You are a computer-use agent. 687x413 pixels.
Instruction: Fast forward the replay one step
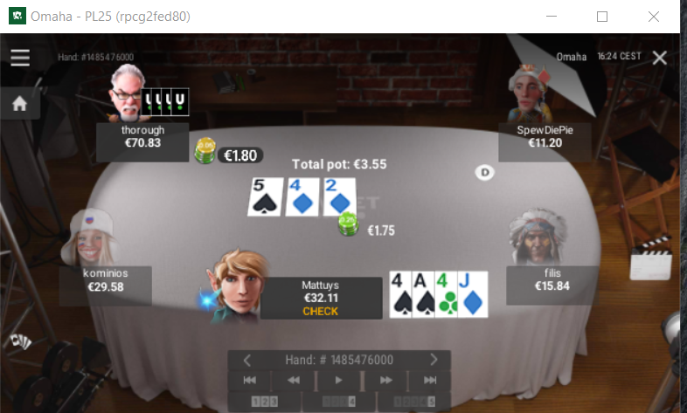pos(385,380)
